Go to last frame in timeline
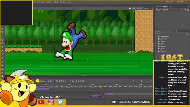The height and width of the screenshot is (107, 190). (x=66, y=81)
